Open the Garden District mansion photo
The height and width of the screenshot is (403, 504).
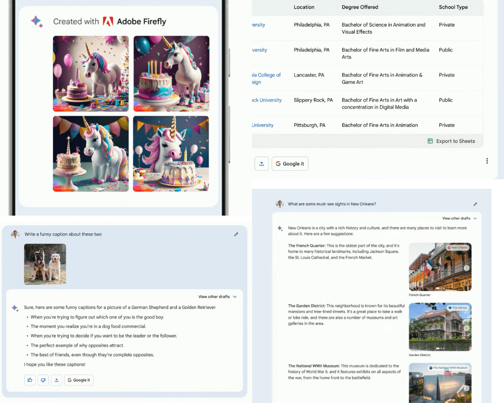[440, 327]
